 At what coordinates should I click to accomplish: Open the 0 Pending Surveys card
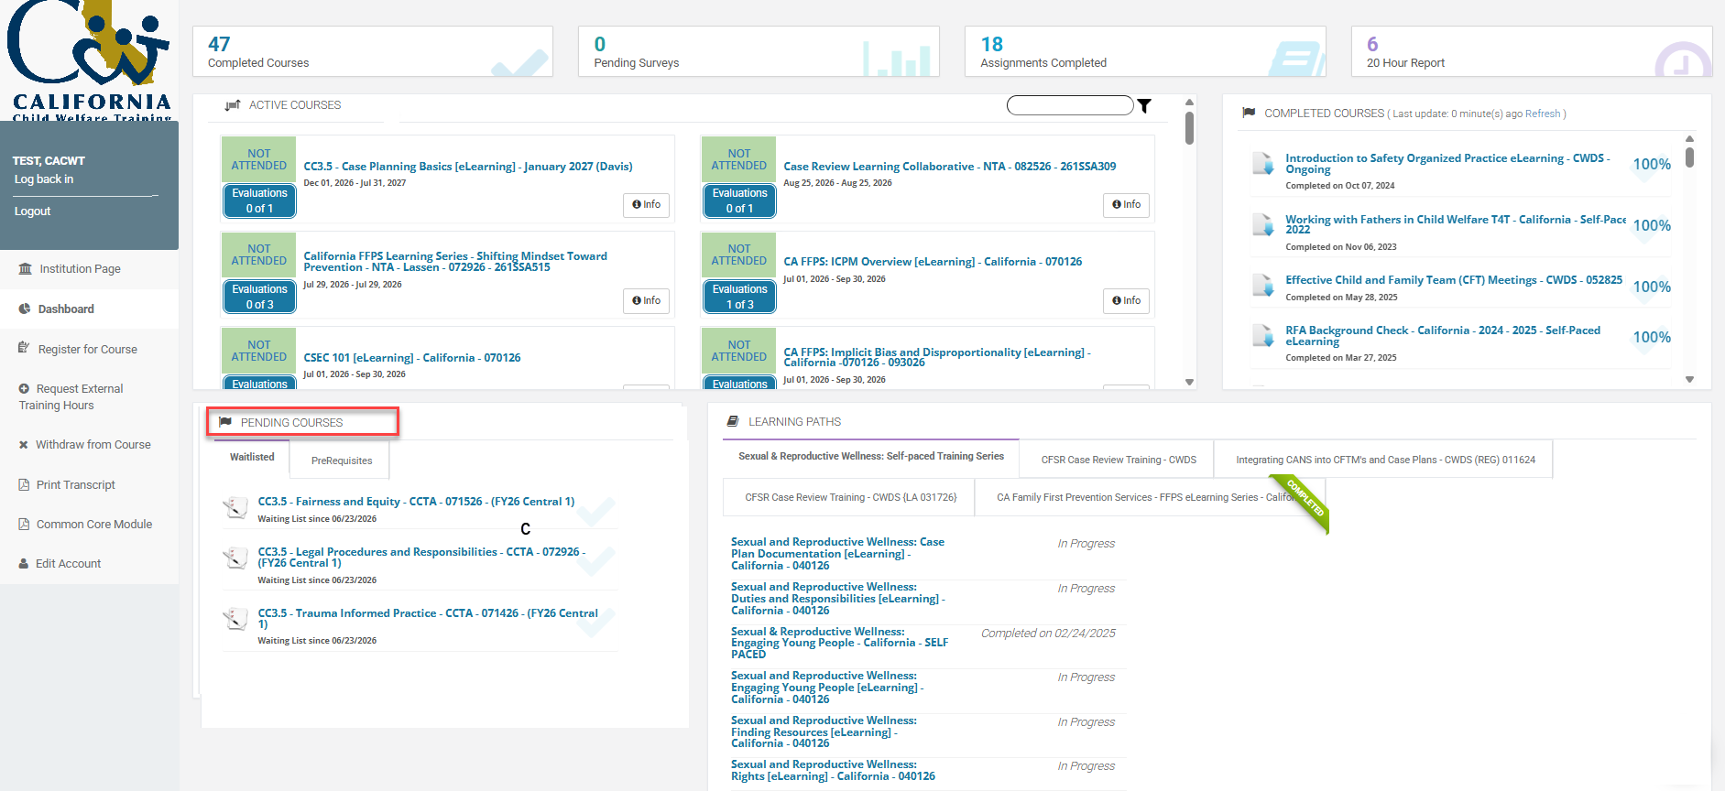tap(759, 51)
